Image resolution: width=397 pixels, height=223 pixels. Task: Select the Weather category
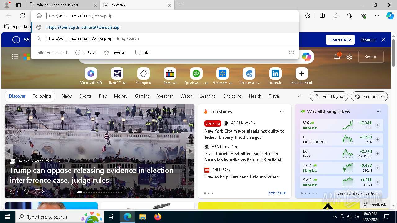[x=165, y=96]
